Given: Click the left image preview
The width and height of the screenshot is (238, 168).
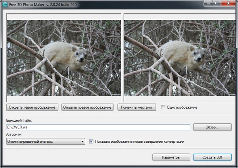Looking at the screenshot, I should pos(64,58).
